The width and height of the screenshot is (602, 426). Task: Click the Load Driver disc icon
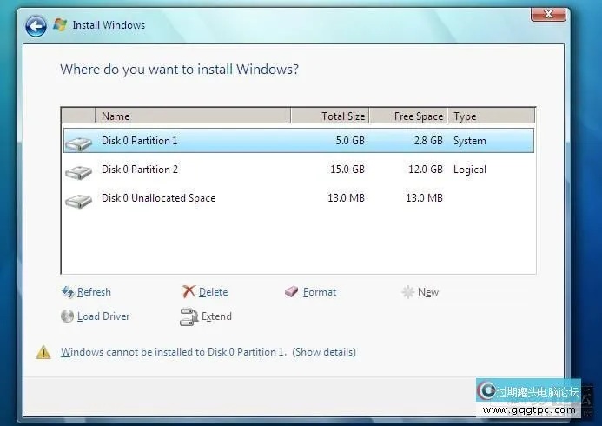tap(68, 316)
